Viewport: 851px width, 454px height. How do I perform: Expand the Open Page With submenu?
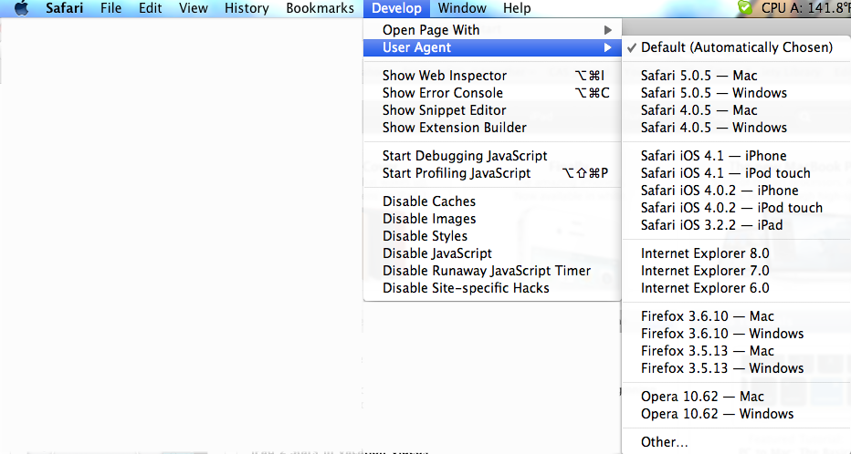pyautogui.click(x=492, y=30)
